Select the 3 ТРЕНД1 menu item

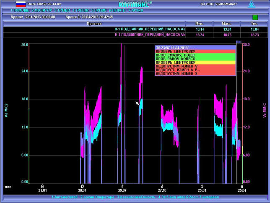click(62, 10)
